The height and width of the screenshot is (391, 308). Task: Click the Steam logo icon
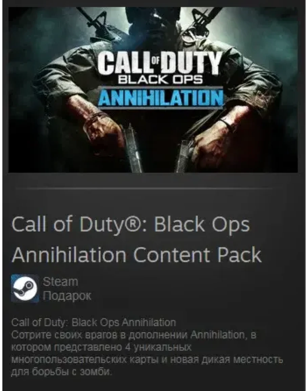pos(25,288)
